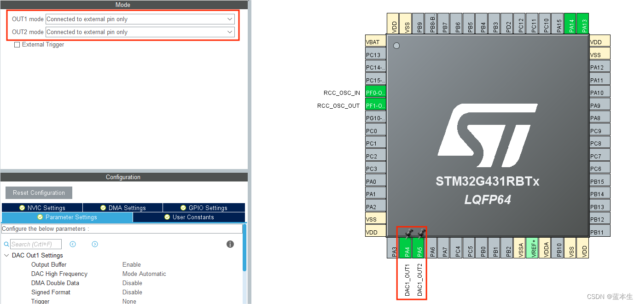Click the DAC High Frequency parameter name

(59, 274)
